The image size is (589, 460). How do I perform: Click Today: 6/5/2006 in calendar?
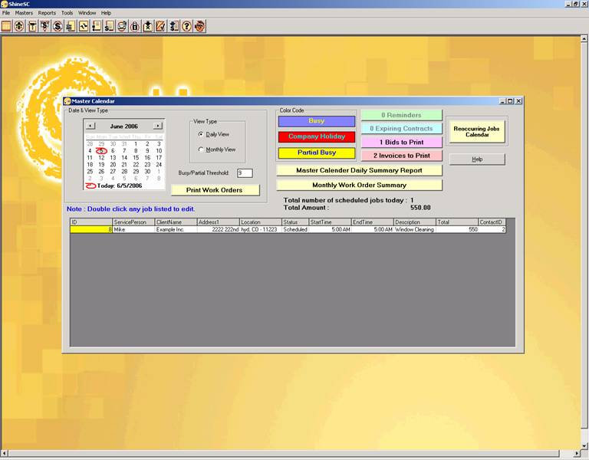click(x=114, y=186)
